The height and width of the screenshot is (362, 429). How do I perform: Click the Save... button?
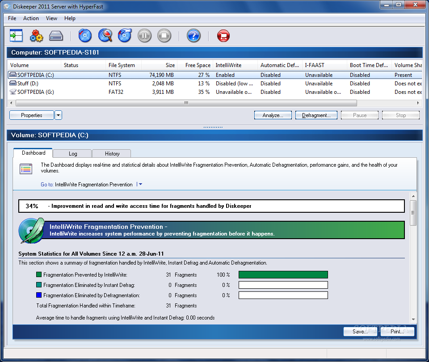[360, 331]
